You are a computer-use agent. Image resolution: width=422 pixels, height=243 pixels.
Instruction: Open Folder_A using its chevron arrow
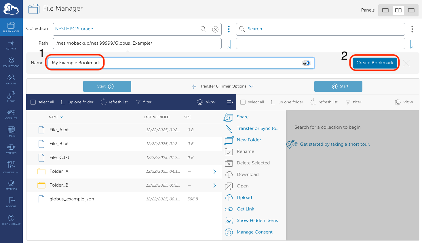point(214,172)
